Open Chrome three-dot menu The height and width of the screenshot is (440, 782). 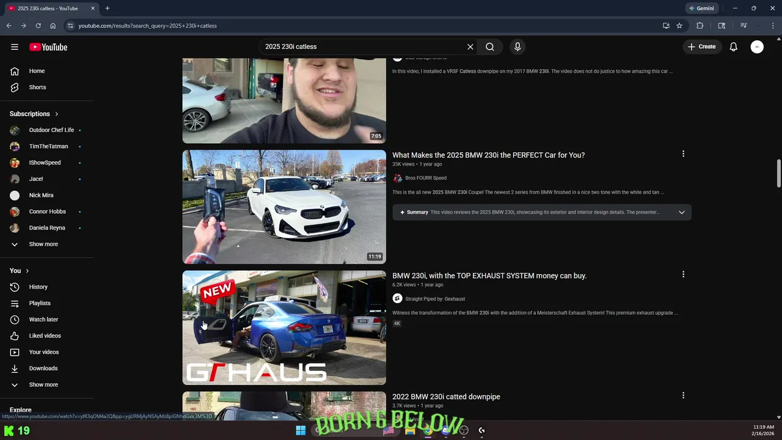[773, 26]
